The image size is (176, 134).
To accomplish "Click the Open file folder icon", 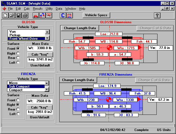I will [12, 15].
